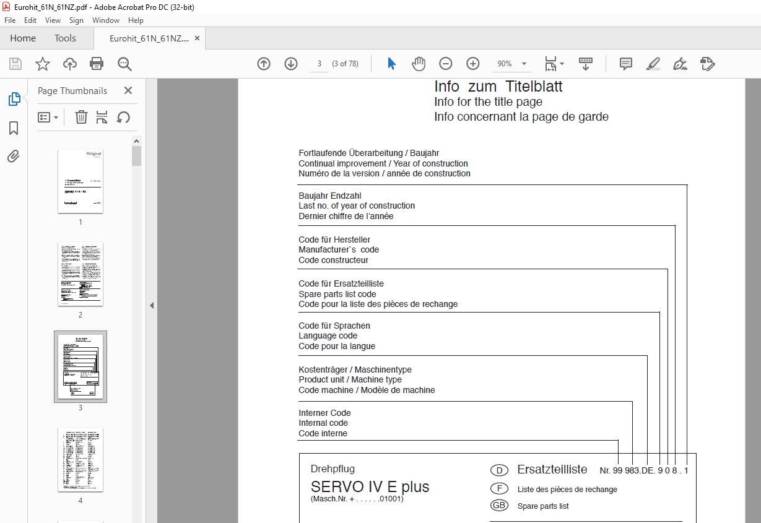
Task: Open Bookmarks panel in sidebar
Action: pyautogui.click(x=14, y=128)
